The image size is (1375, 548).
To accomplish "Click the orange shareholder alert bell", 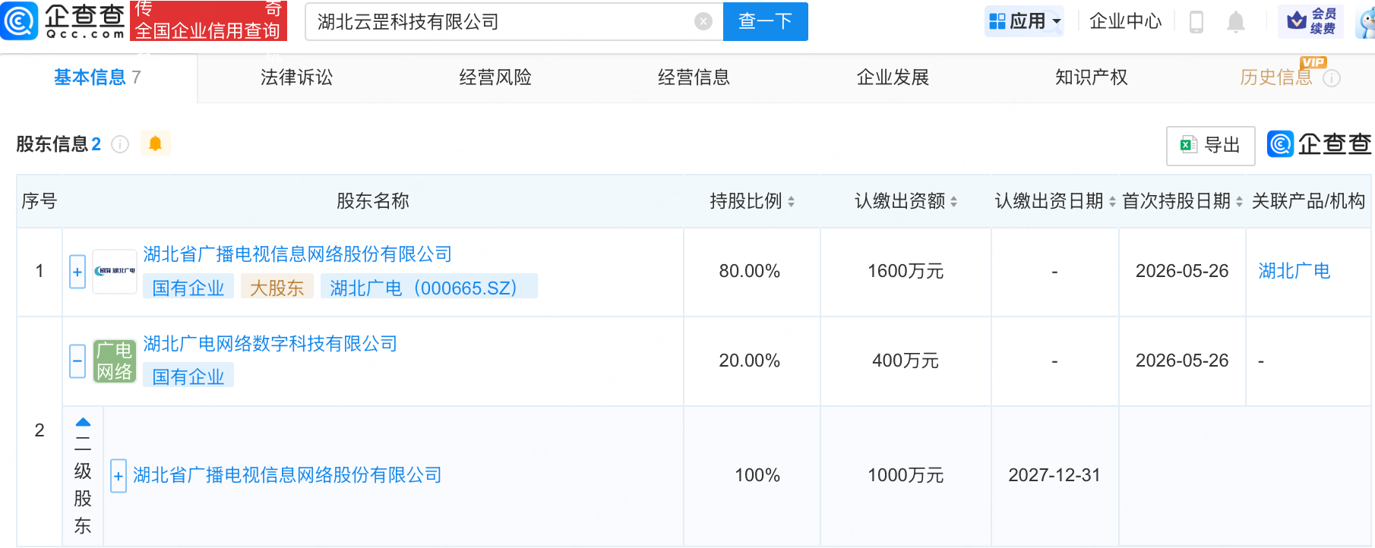I will point(155,143).
